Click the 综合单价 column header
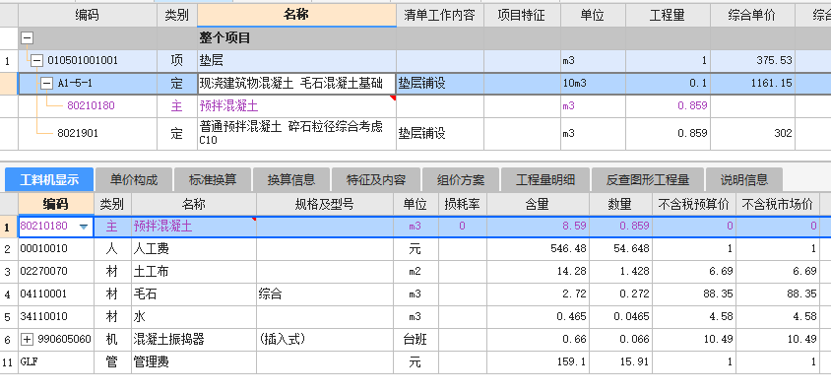Screen dimensions: 831x392 (x=752, y=16)
